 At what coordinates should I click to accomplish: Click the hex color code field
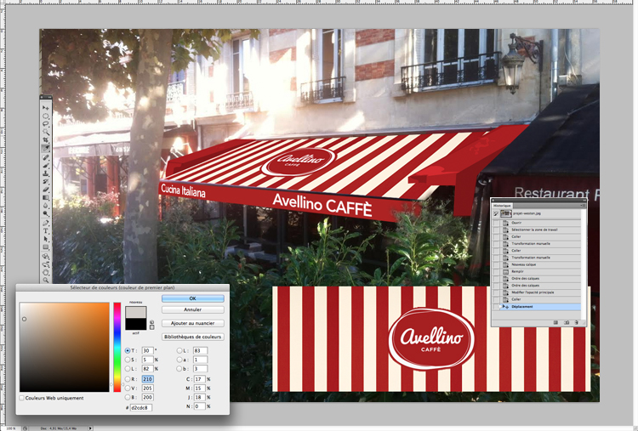point(141,407)
